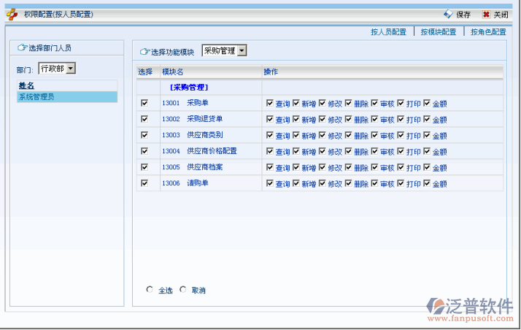Viewport: 521px width, 330px height.
Task: Uncheck 删除 permission for 采购退货单
Action: tap(349, 119)
